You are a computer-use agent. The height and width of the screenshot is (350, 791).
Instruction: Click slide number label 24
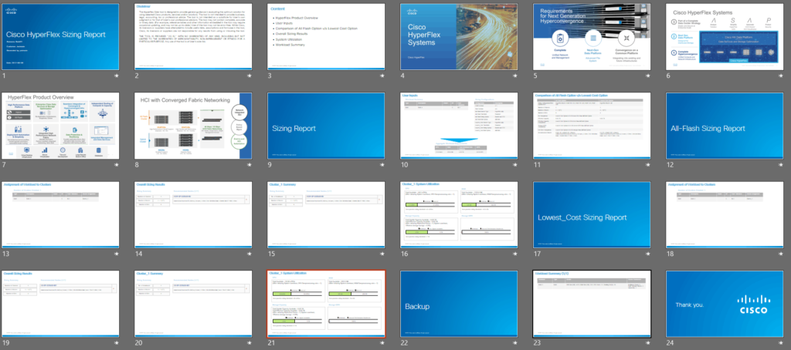[670, 343]
